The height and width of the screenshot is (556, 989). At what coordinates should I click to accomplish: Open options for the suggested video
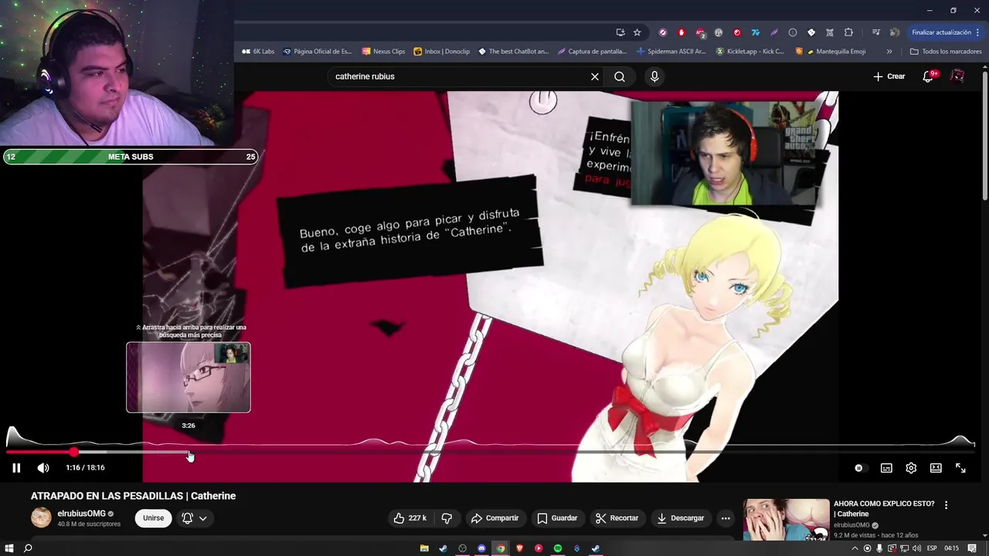click(946, 505)
